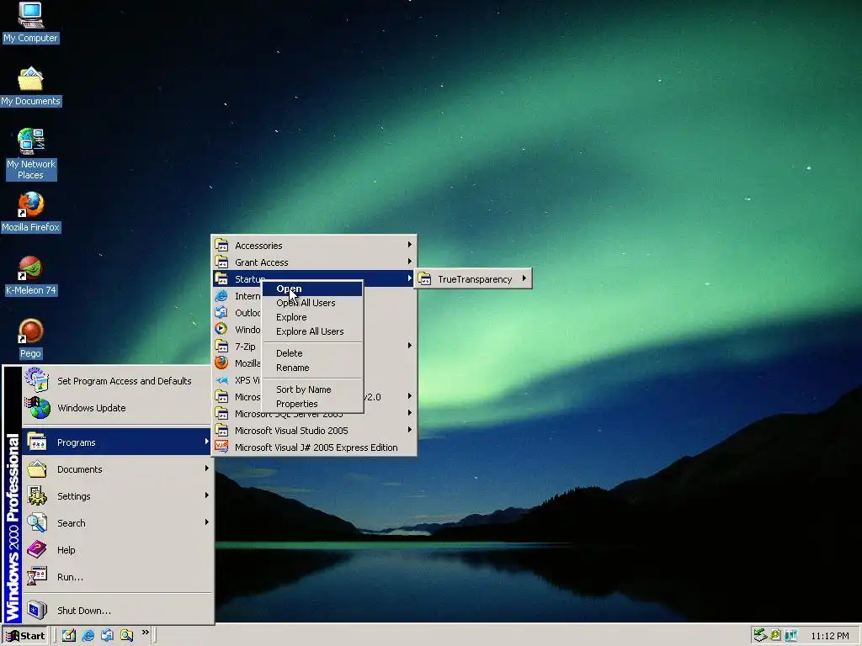Image resolution: width=862 pixels, height=646 pixels.
Task: Select the My Documents desktop icon
Action: (30, 87)
